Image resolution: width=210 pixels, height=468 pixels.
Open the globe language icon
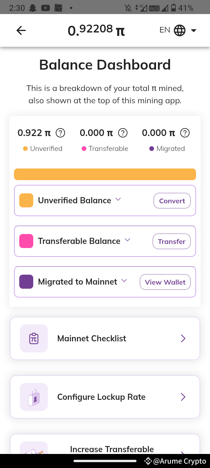pos(180,30)
